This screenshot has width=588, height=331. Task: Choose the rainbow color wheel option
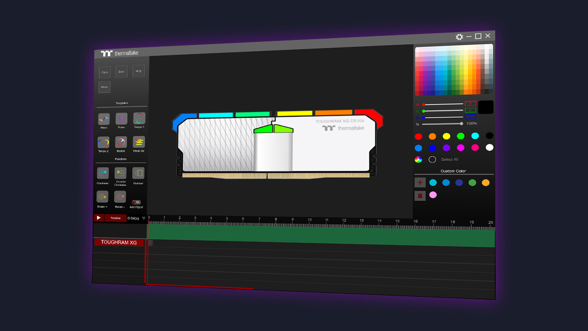coord(418,160)
